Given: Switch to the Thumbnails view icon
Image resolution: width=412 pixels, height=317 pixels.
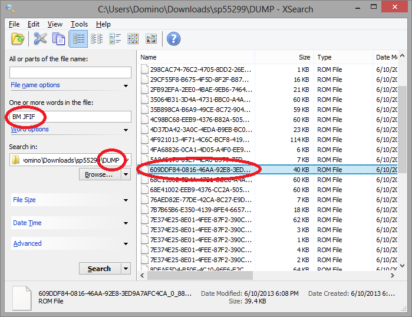Looking at the screenshot, I should [x=151, y=39].
